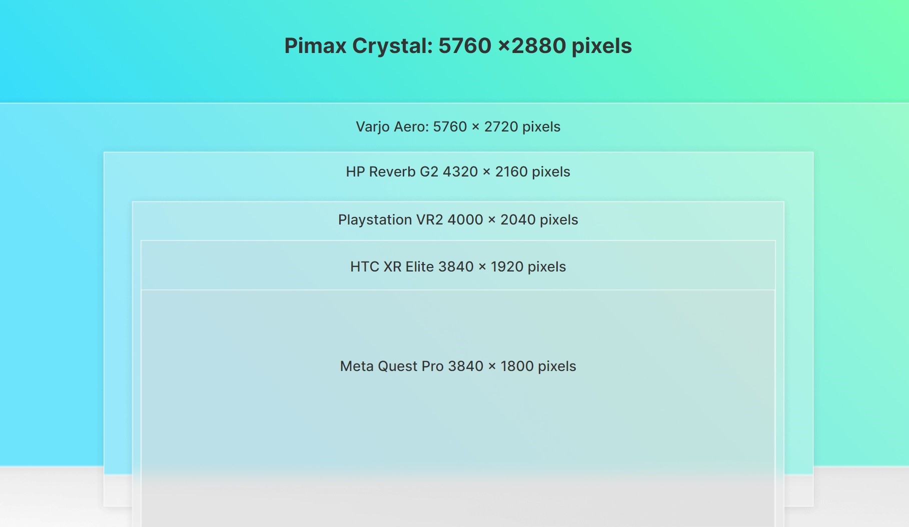Click the Pimax Crystal heading text
Screen dimensions: 909x527
(x=458, y=46)
